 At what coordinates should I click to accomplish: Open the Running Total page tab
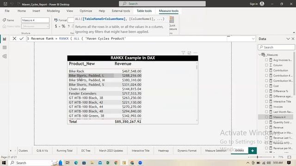[65, 151]
